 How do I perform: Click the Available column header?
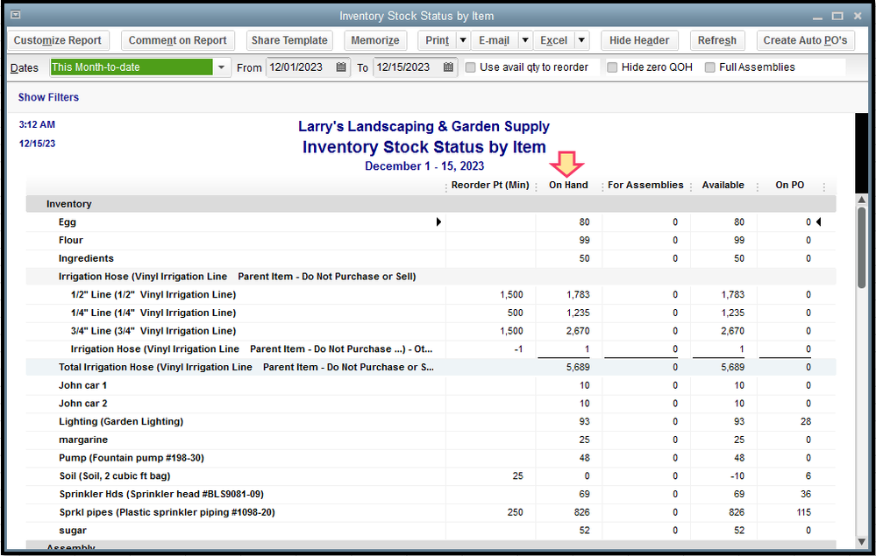[x=723, y=186]
